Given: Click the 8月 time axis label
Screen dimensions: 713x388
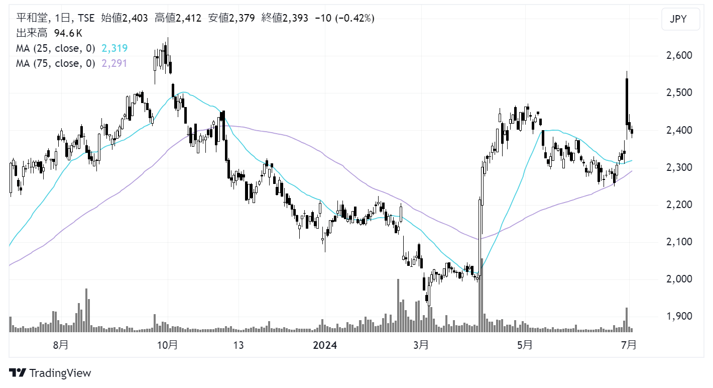Looking at the screenshot, I should pyautogui.click(x=60, y=345).
